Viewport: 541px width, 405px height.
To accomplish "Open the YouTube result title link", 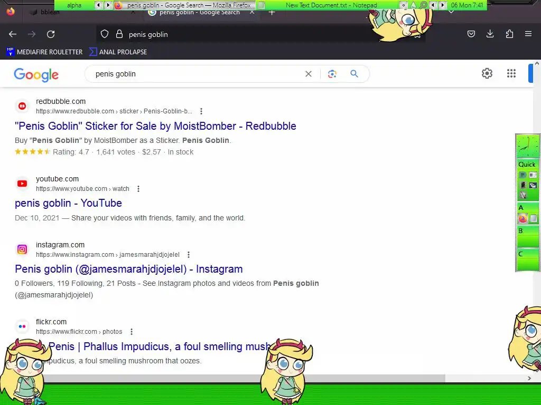I will point(68,203).
